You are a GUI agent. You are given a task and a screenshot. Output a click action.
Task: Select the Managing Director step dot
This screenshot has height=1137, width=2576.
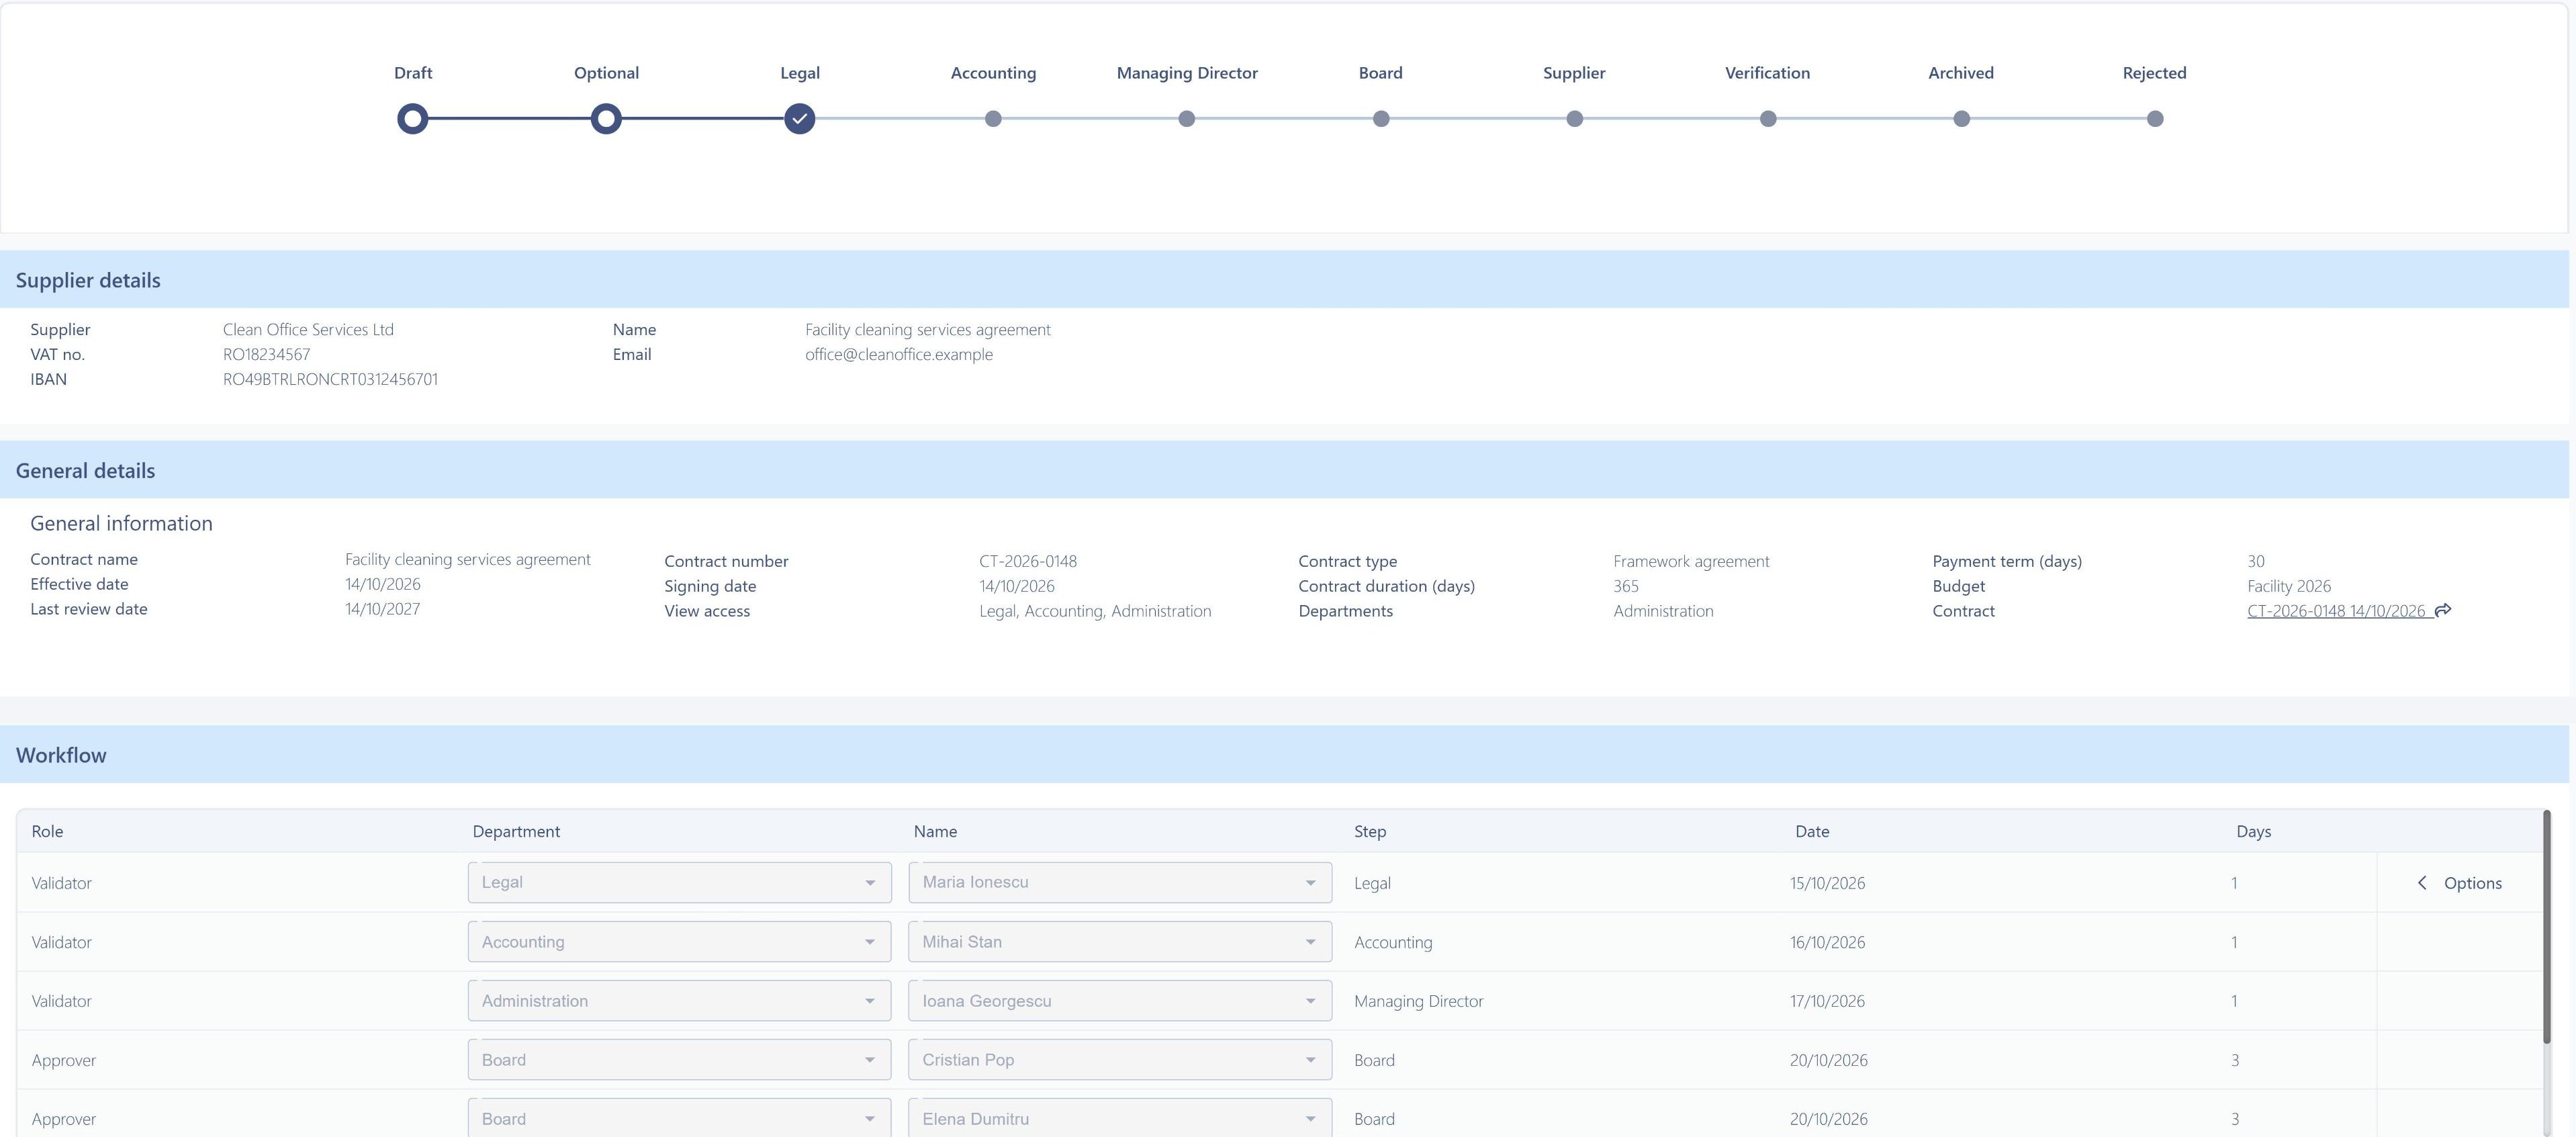pos(1186,119)
